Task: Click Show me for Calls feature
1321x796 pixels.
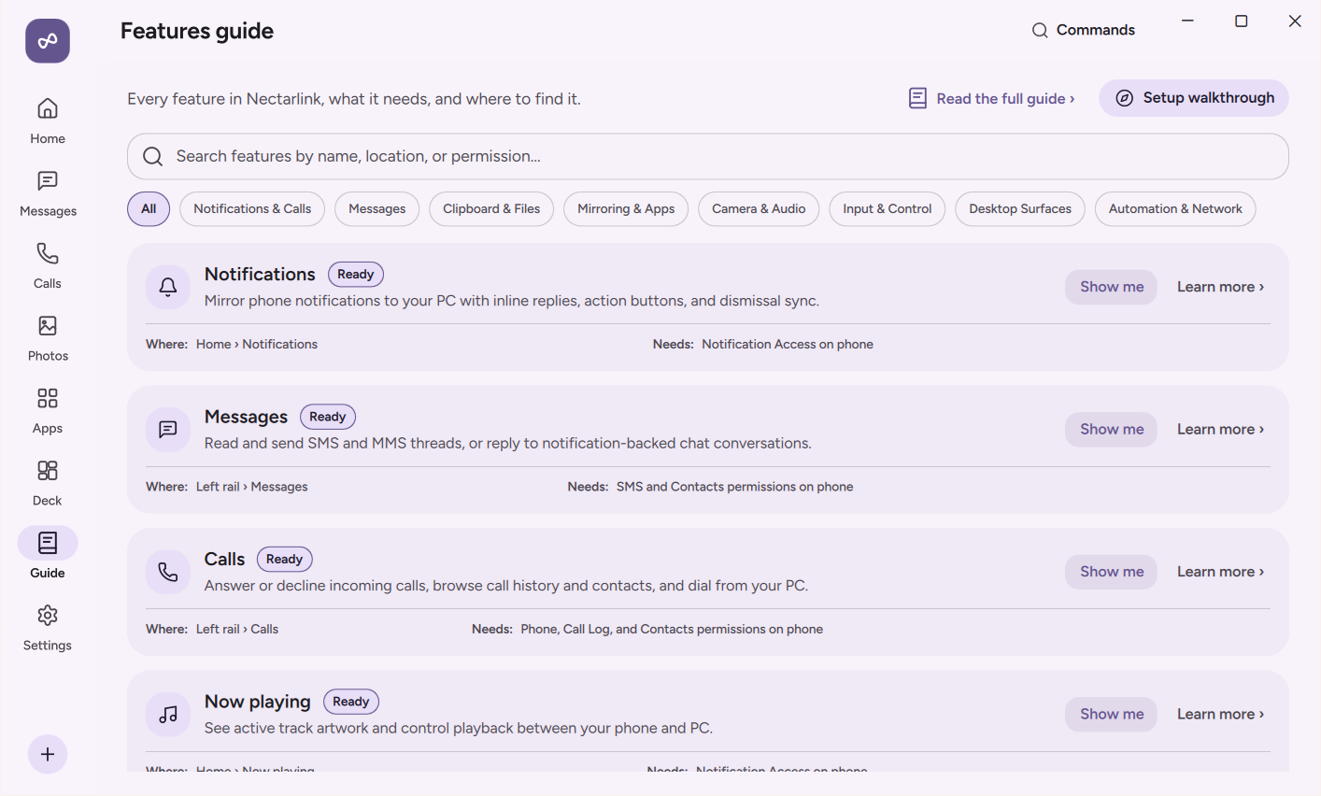Action: [x=1112, y=572]
